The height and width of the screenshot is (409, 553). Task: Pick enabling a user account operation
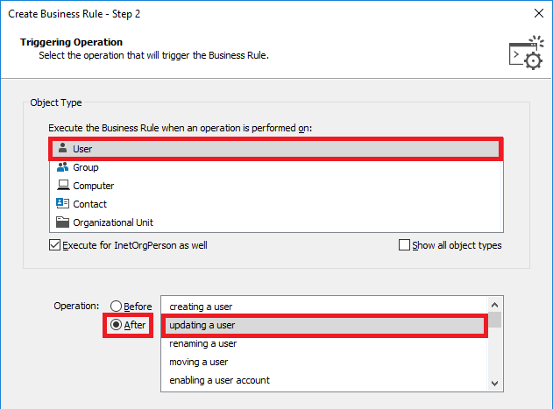click(324, 380)
